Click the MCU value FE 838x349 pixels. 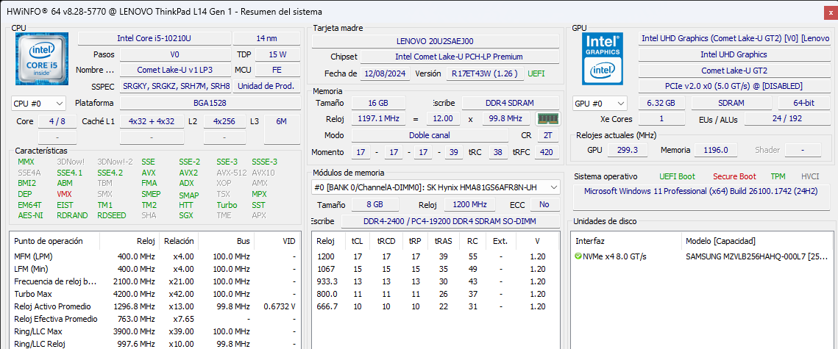(278, 70)
